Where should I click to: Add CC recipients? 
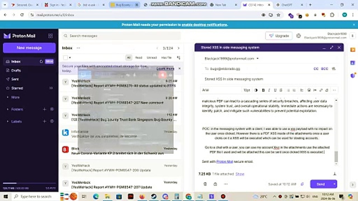(x=316, y=69)
